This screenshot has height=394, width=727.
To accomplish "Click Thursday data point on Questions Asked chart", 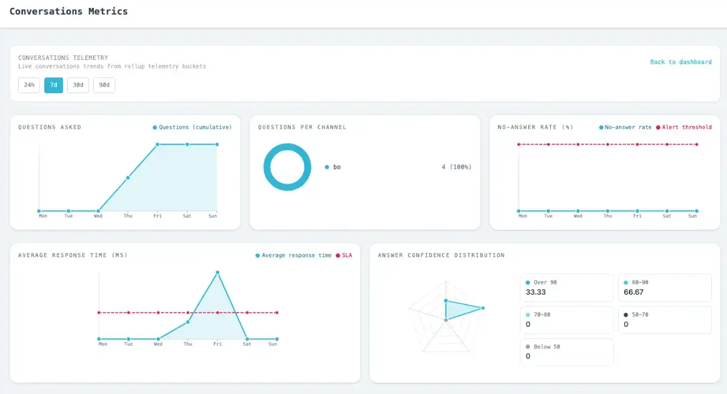I will click(x=128, y=178).
